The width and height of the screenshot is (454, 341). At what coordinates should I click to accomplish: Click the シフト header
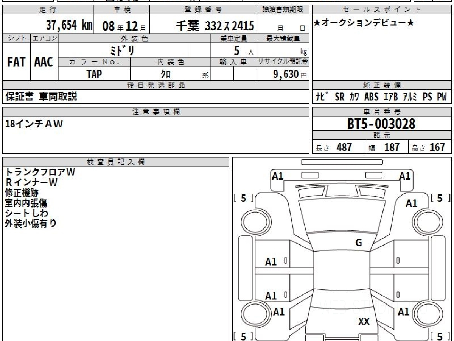click(16, 38)
